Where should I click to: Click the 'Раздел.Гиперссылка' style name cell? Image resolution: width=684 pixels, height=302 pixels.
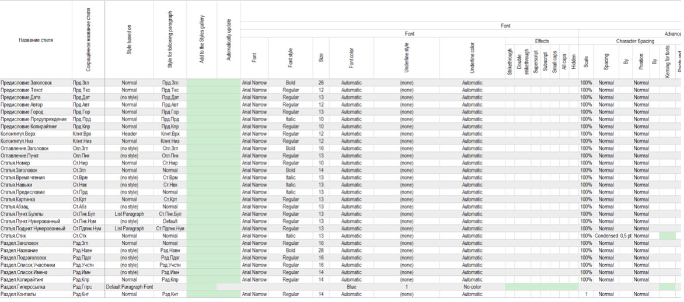click(x=36, y=287)
